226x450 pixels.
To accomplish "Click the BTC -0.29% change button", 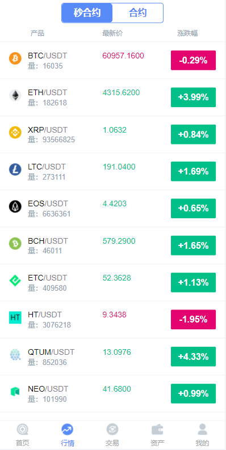I will coord(193,60).
